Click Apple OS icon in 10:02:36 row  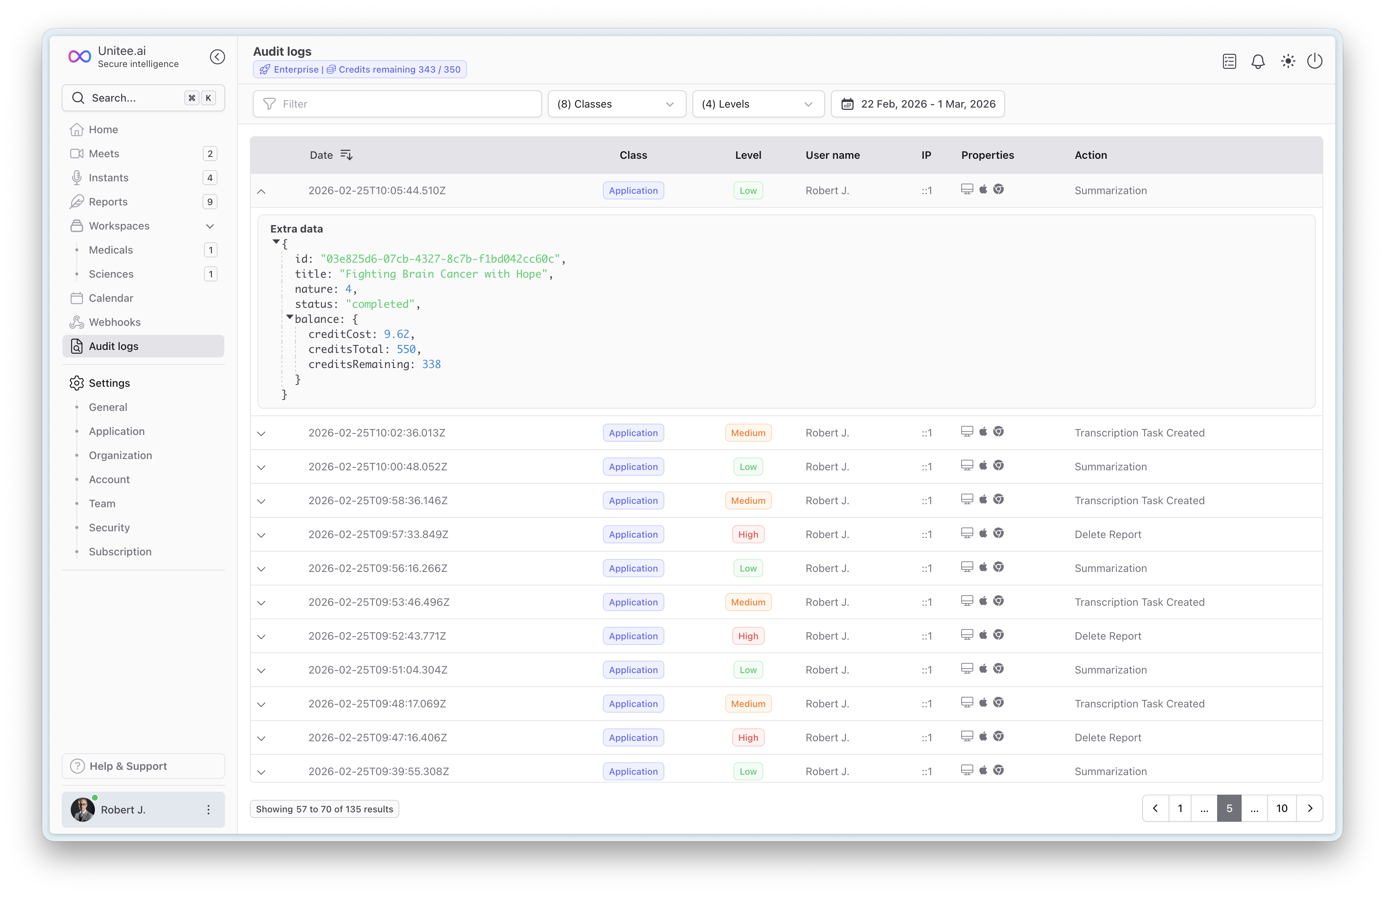coord(983,431)
